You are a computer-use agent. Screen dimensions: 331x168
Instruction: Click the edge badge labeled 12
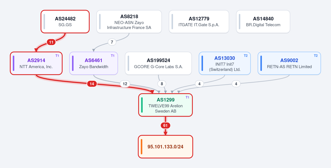(x=125, y=84)
